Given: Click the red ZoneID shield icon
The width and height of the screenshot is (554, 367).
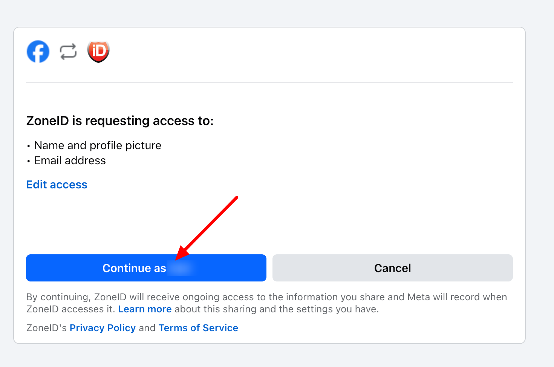Looking at the screenshot, I should [98, 52].
